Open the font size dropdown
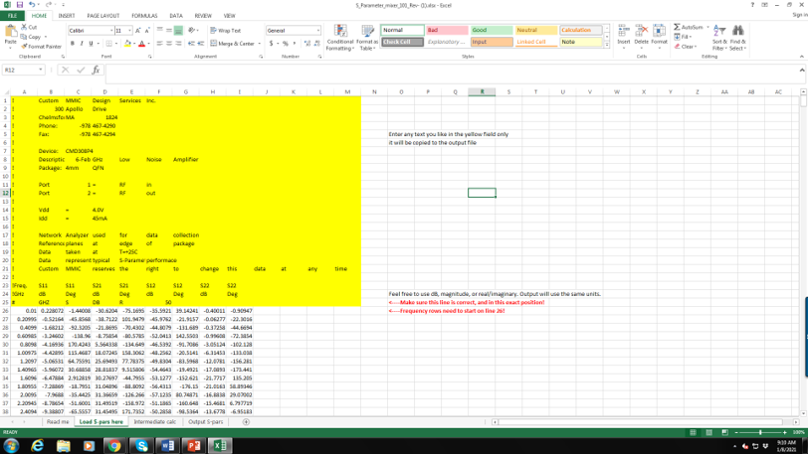Image resolution: width=808 pixels, height=454 pixels. 129,31
